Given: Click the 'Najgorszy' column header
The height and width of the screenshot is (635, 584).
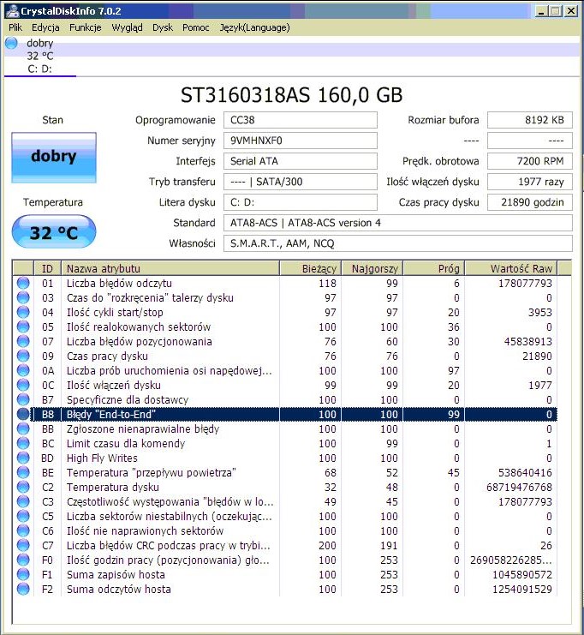Looking at the screenshot, I should [x=372, y=268].
